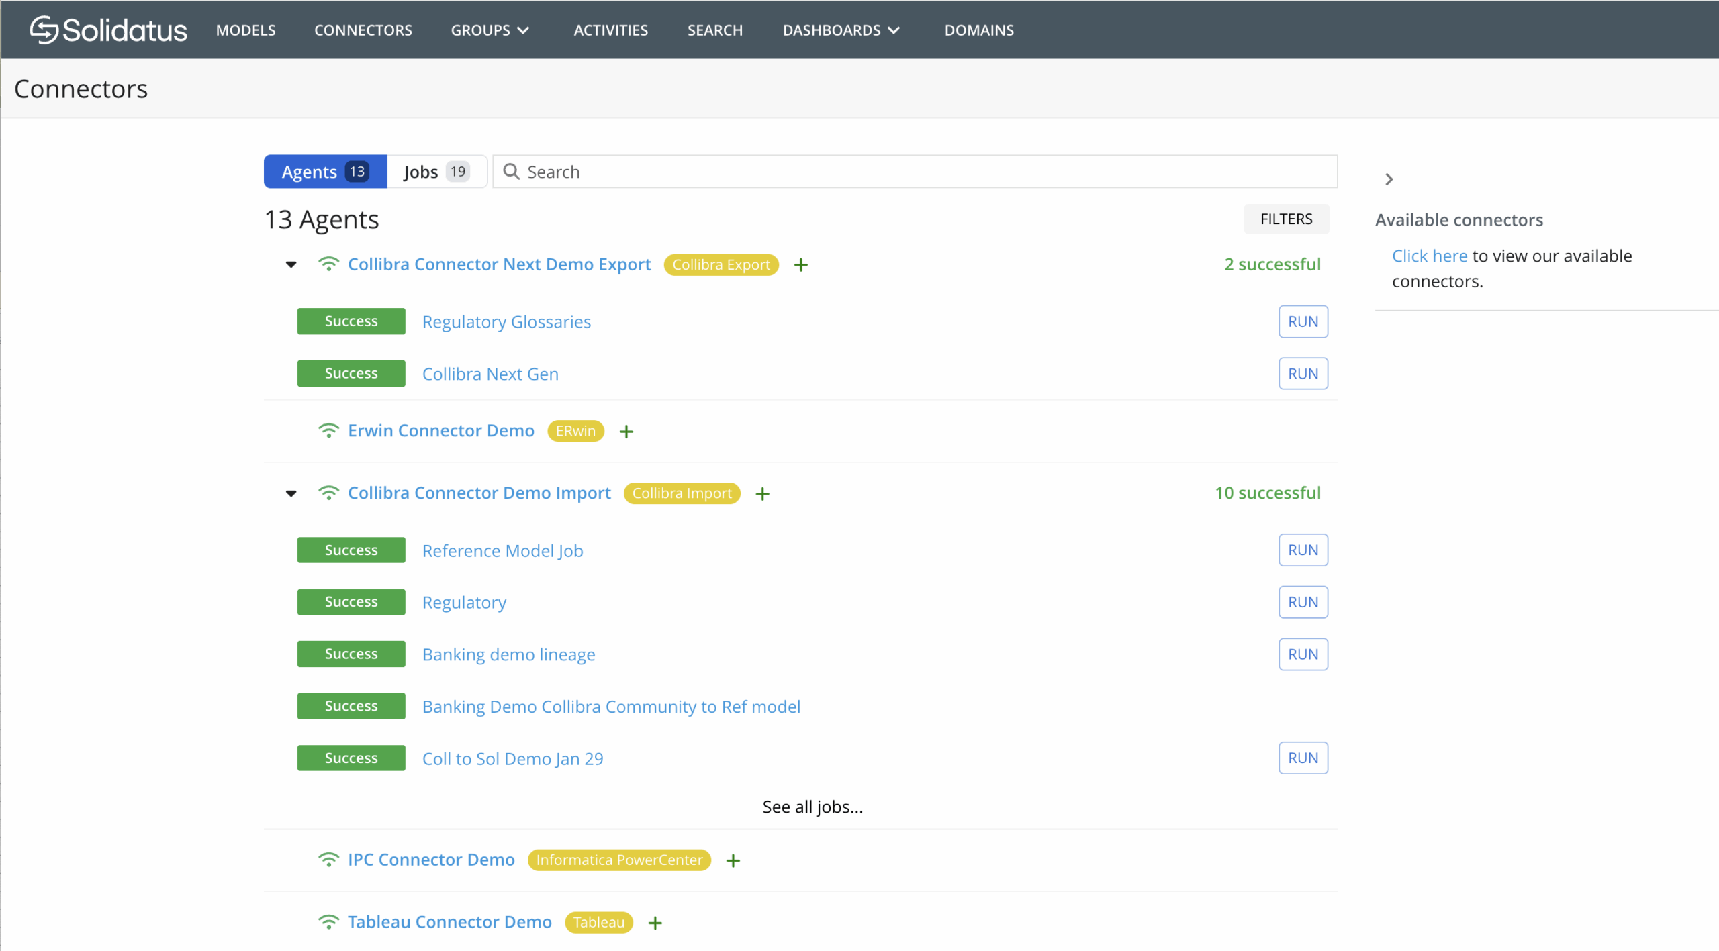Run the Banking demo lineage job

1303,654
